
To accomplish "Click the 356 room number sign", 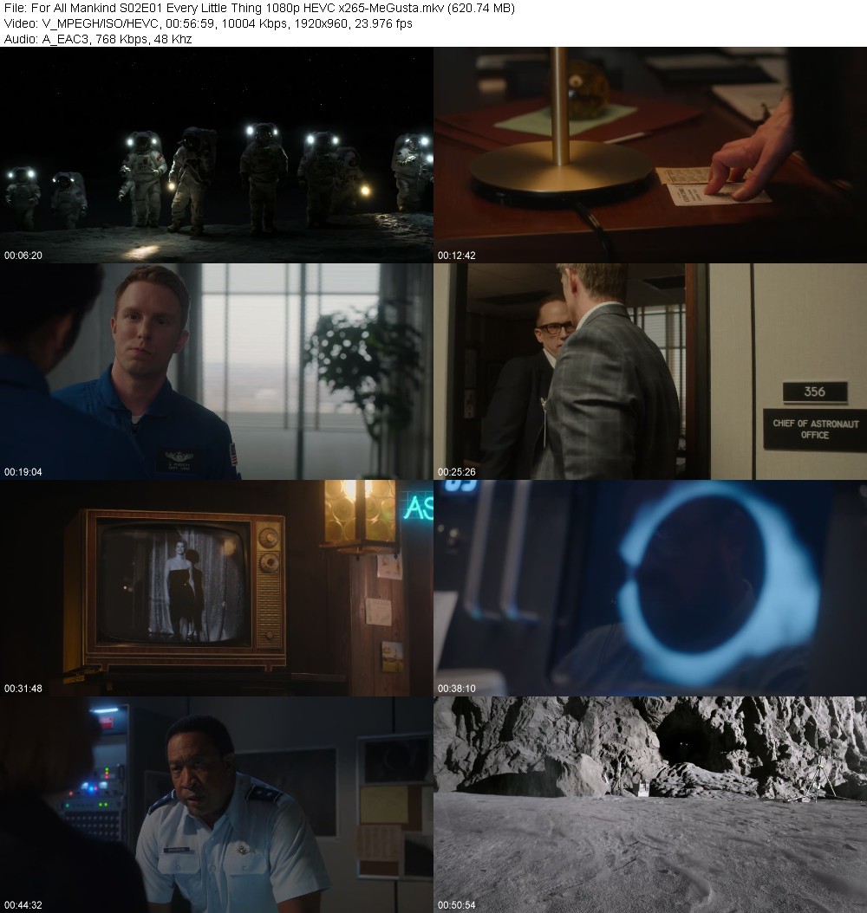I will pos(815,392).
